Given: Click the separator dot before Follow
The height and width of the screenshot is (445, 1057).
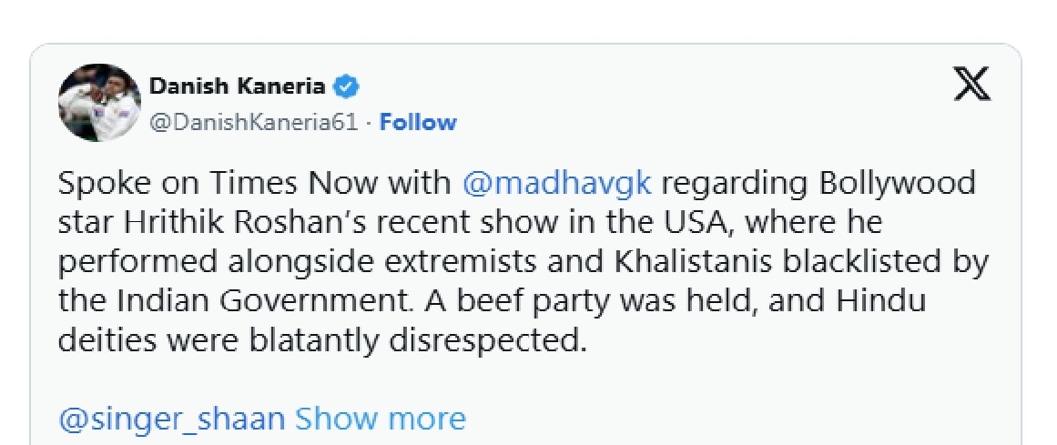Looking at the screenshot, I should pos(370,124).
